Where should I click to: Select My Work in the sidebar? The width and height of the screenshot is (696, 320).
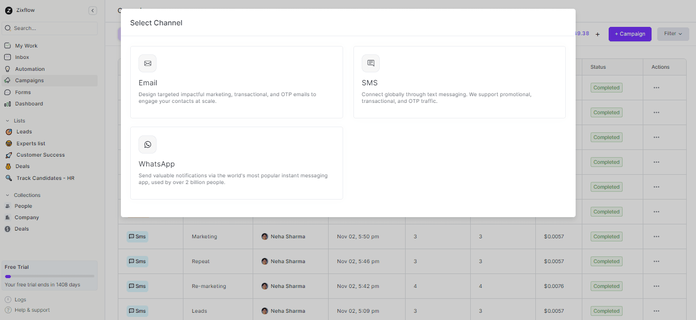tap(7, 45)
